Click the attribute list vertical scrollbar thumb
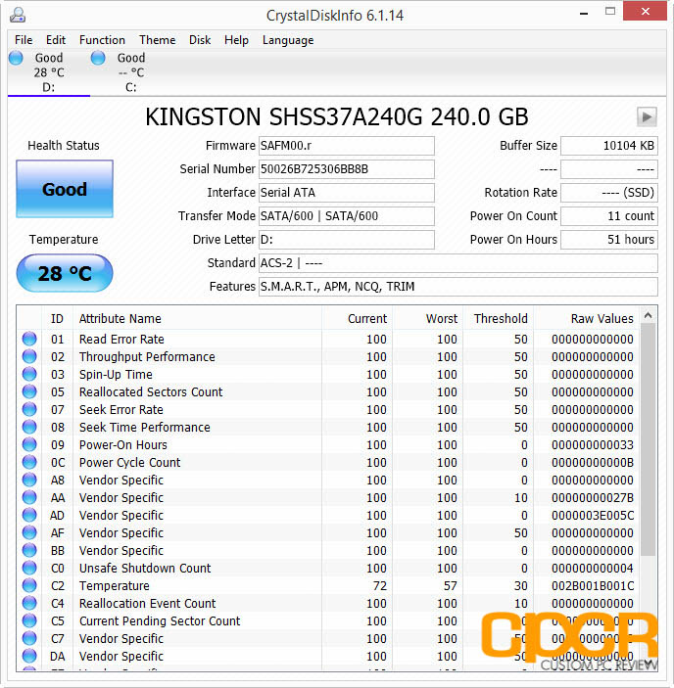The height and width of the screenshot is (688, 674). 649,439
